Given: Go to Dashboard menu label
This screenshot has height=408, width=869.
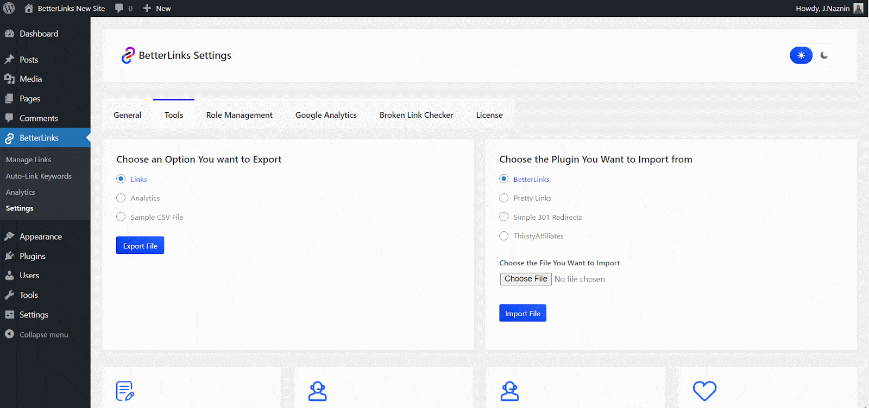Looking at the screenshot, I should click(x=39, y=34).
